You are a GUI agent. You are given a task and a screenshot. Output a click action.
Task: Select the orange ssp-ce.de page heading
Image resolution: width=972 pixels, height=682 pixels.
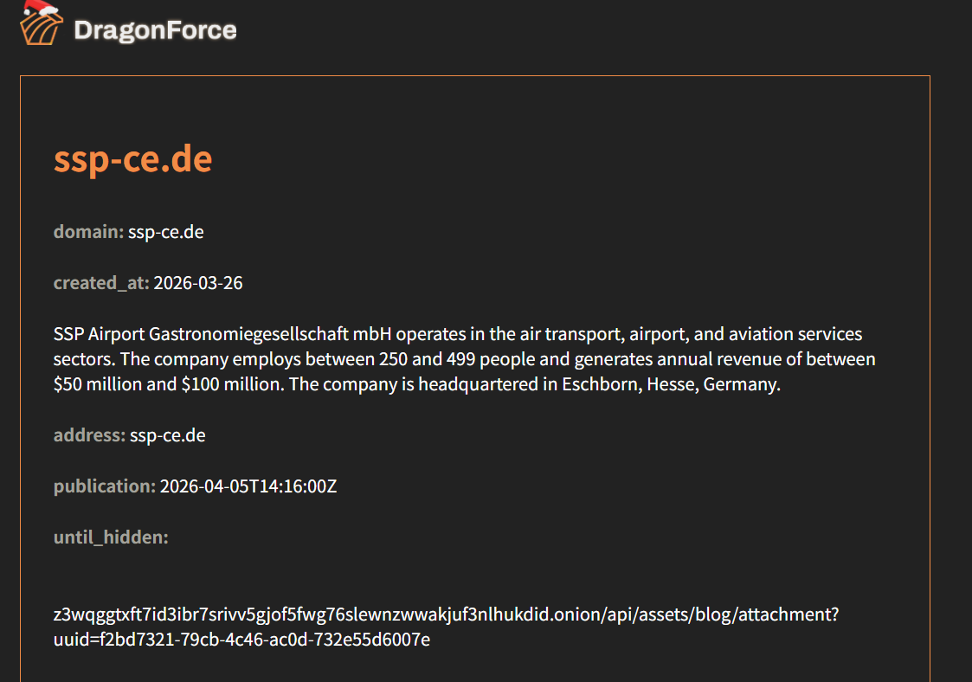coord(132,159)
